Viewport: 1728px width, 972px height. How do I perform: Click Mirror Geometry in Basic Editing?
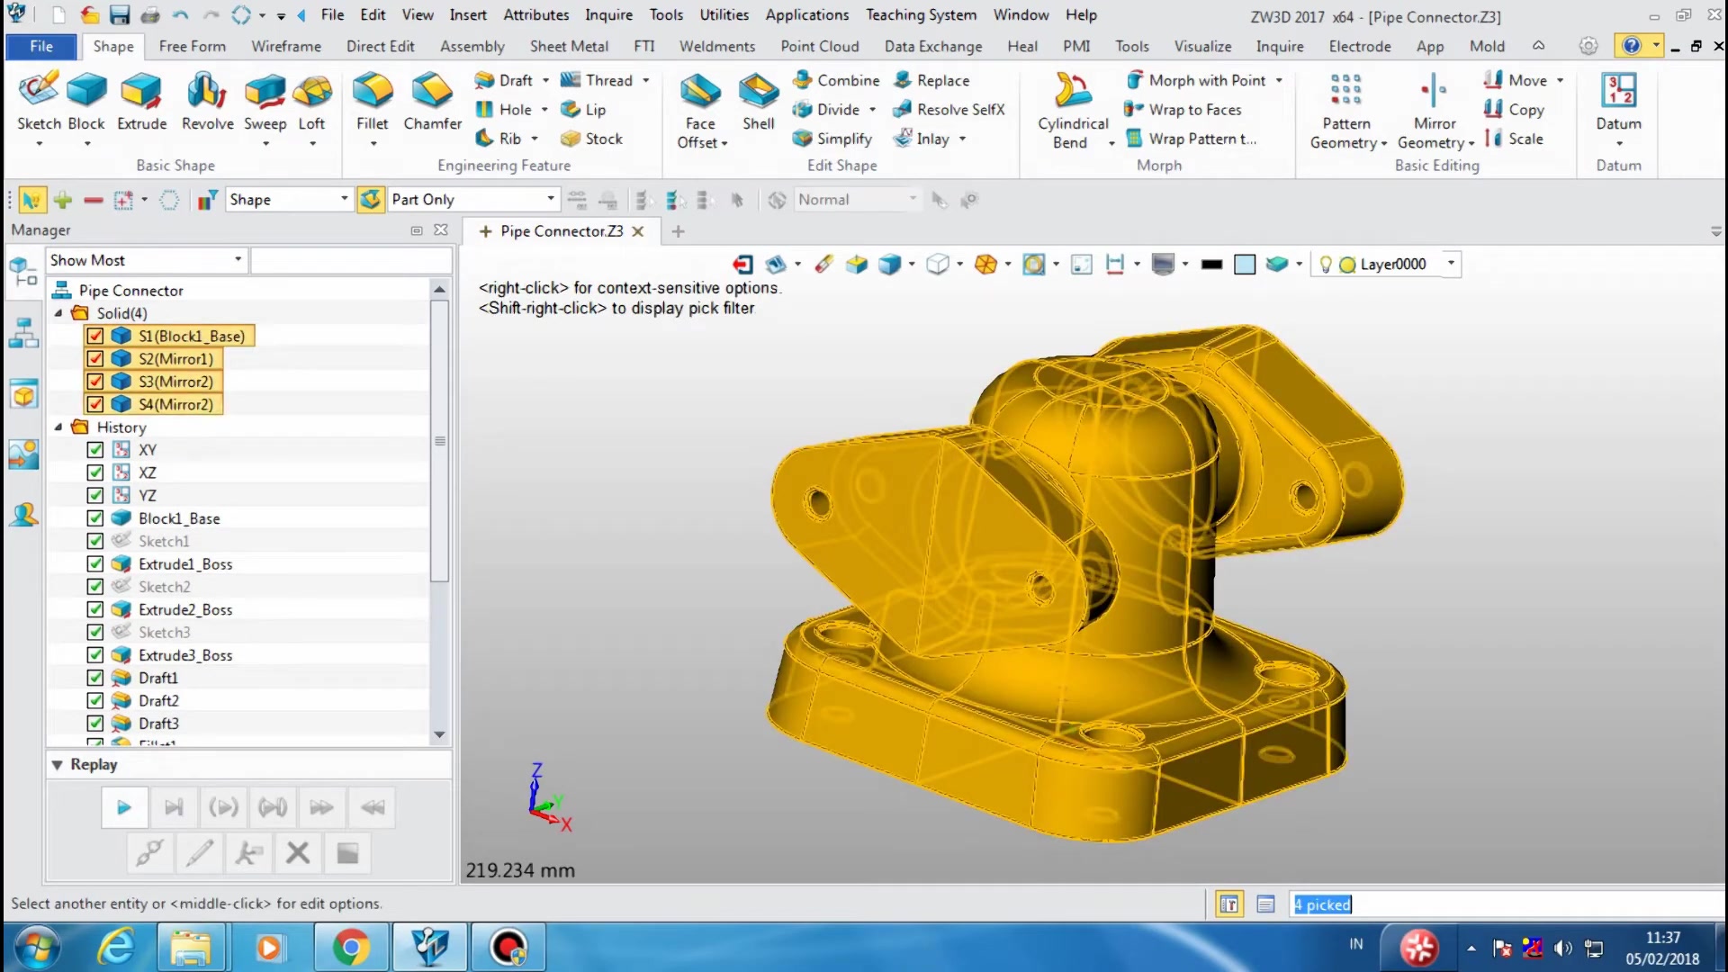(x=1433, y=108)
